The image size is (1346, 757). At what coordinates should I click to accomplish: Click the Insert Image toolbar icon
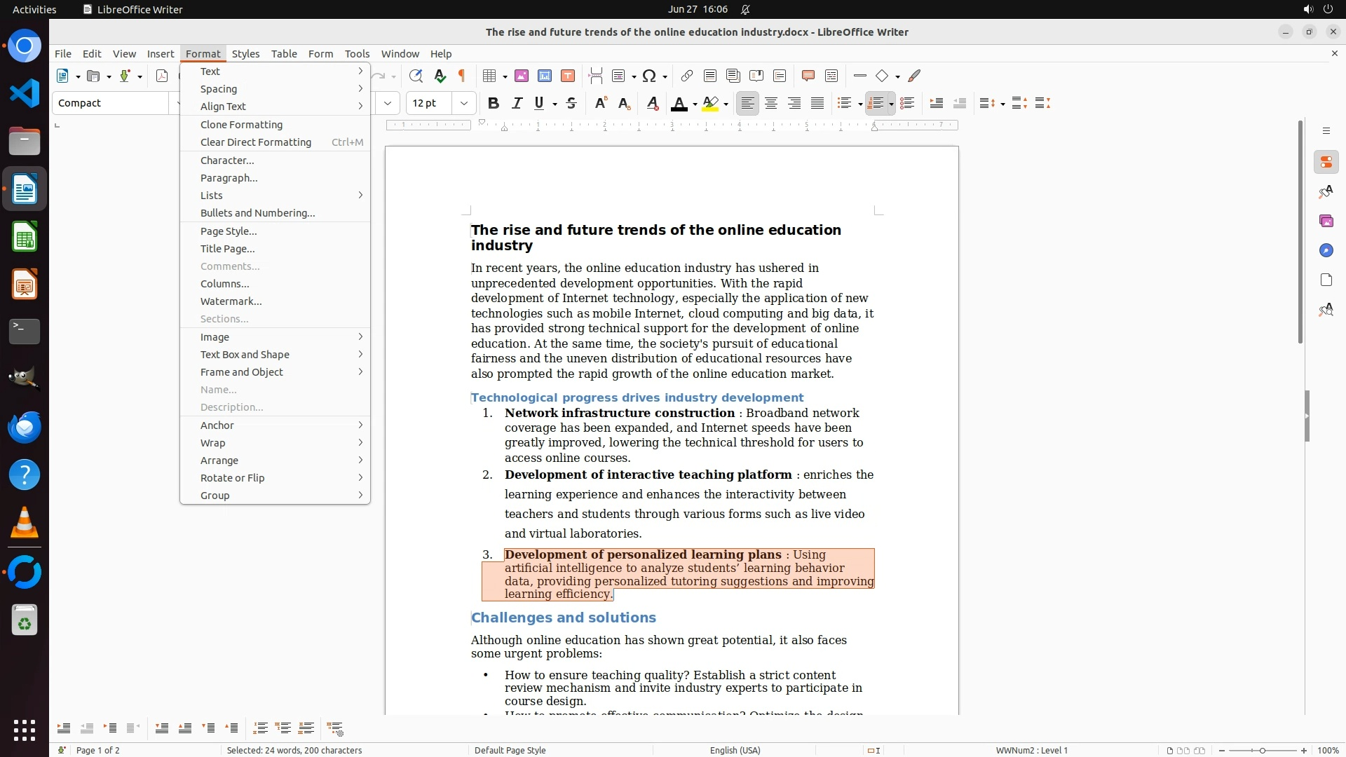[x=522, y=76]
